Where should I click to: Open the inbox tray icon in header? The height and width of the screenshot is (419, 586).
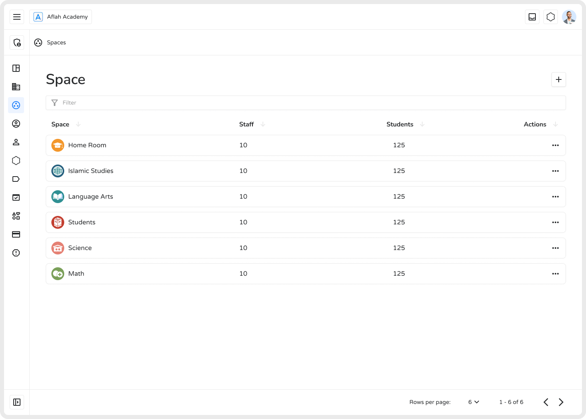pos(532,17)
